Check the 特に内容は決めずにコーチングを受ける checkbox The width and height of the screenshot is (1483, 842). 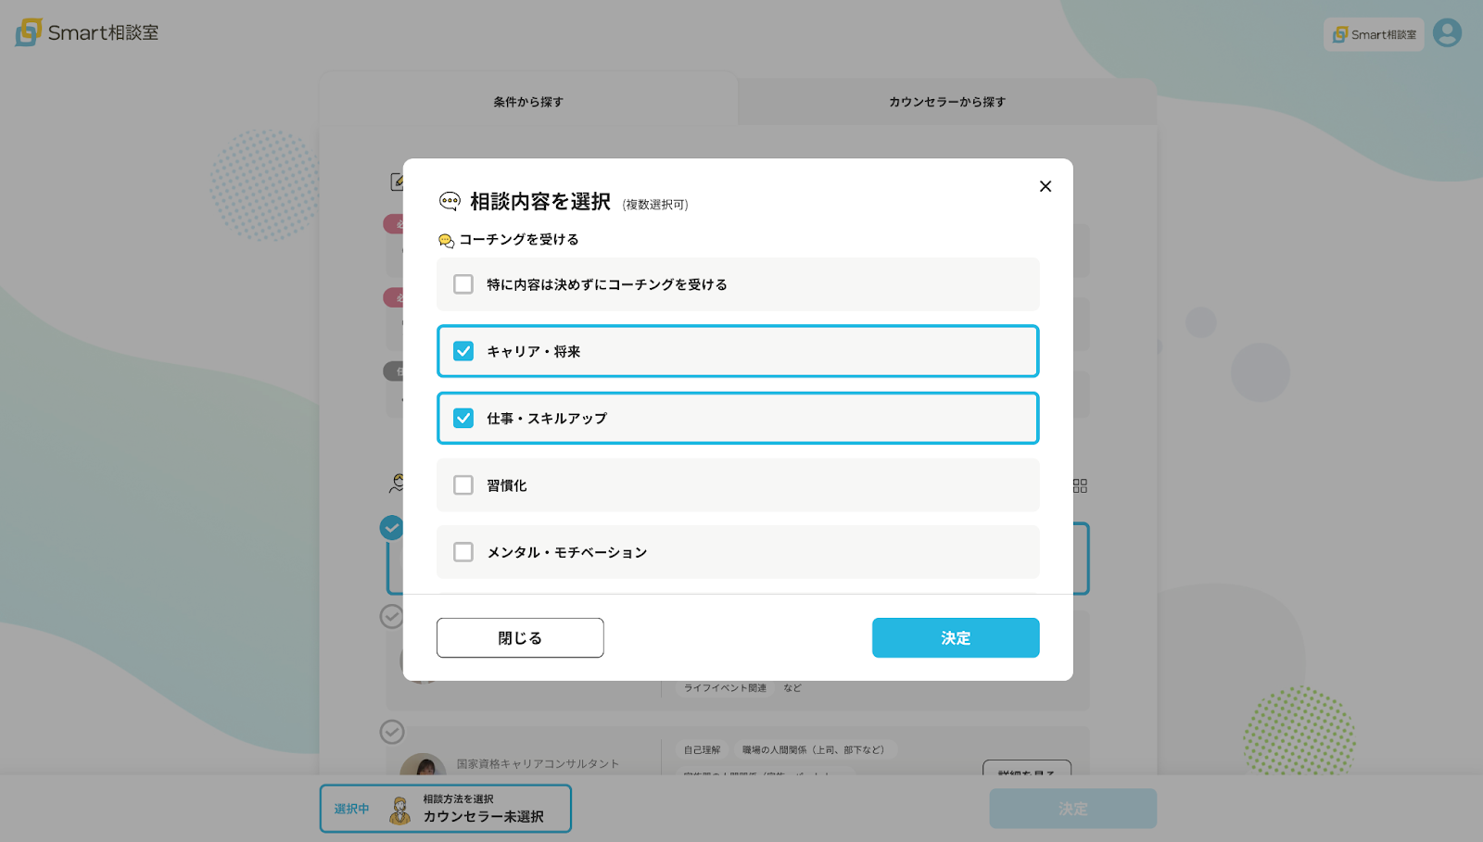click(463, 284)
